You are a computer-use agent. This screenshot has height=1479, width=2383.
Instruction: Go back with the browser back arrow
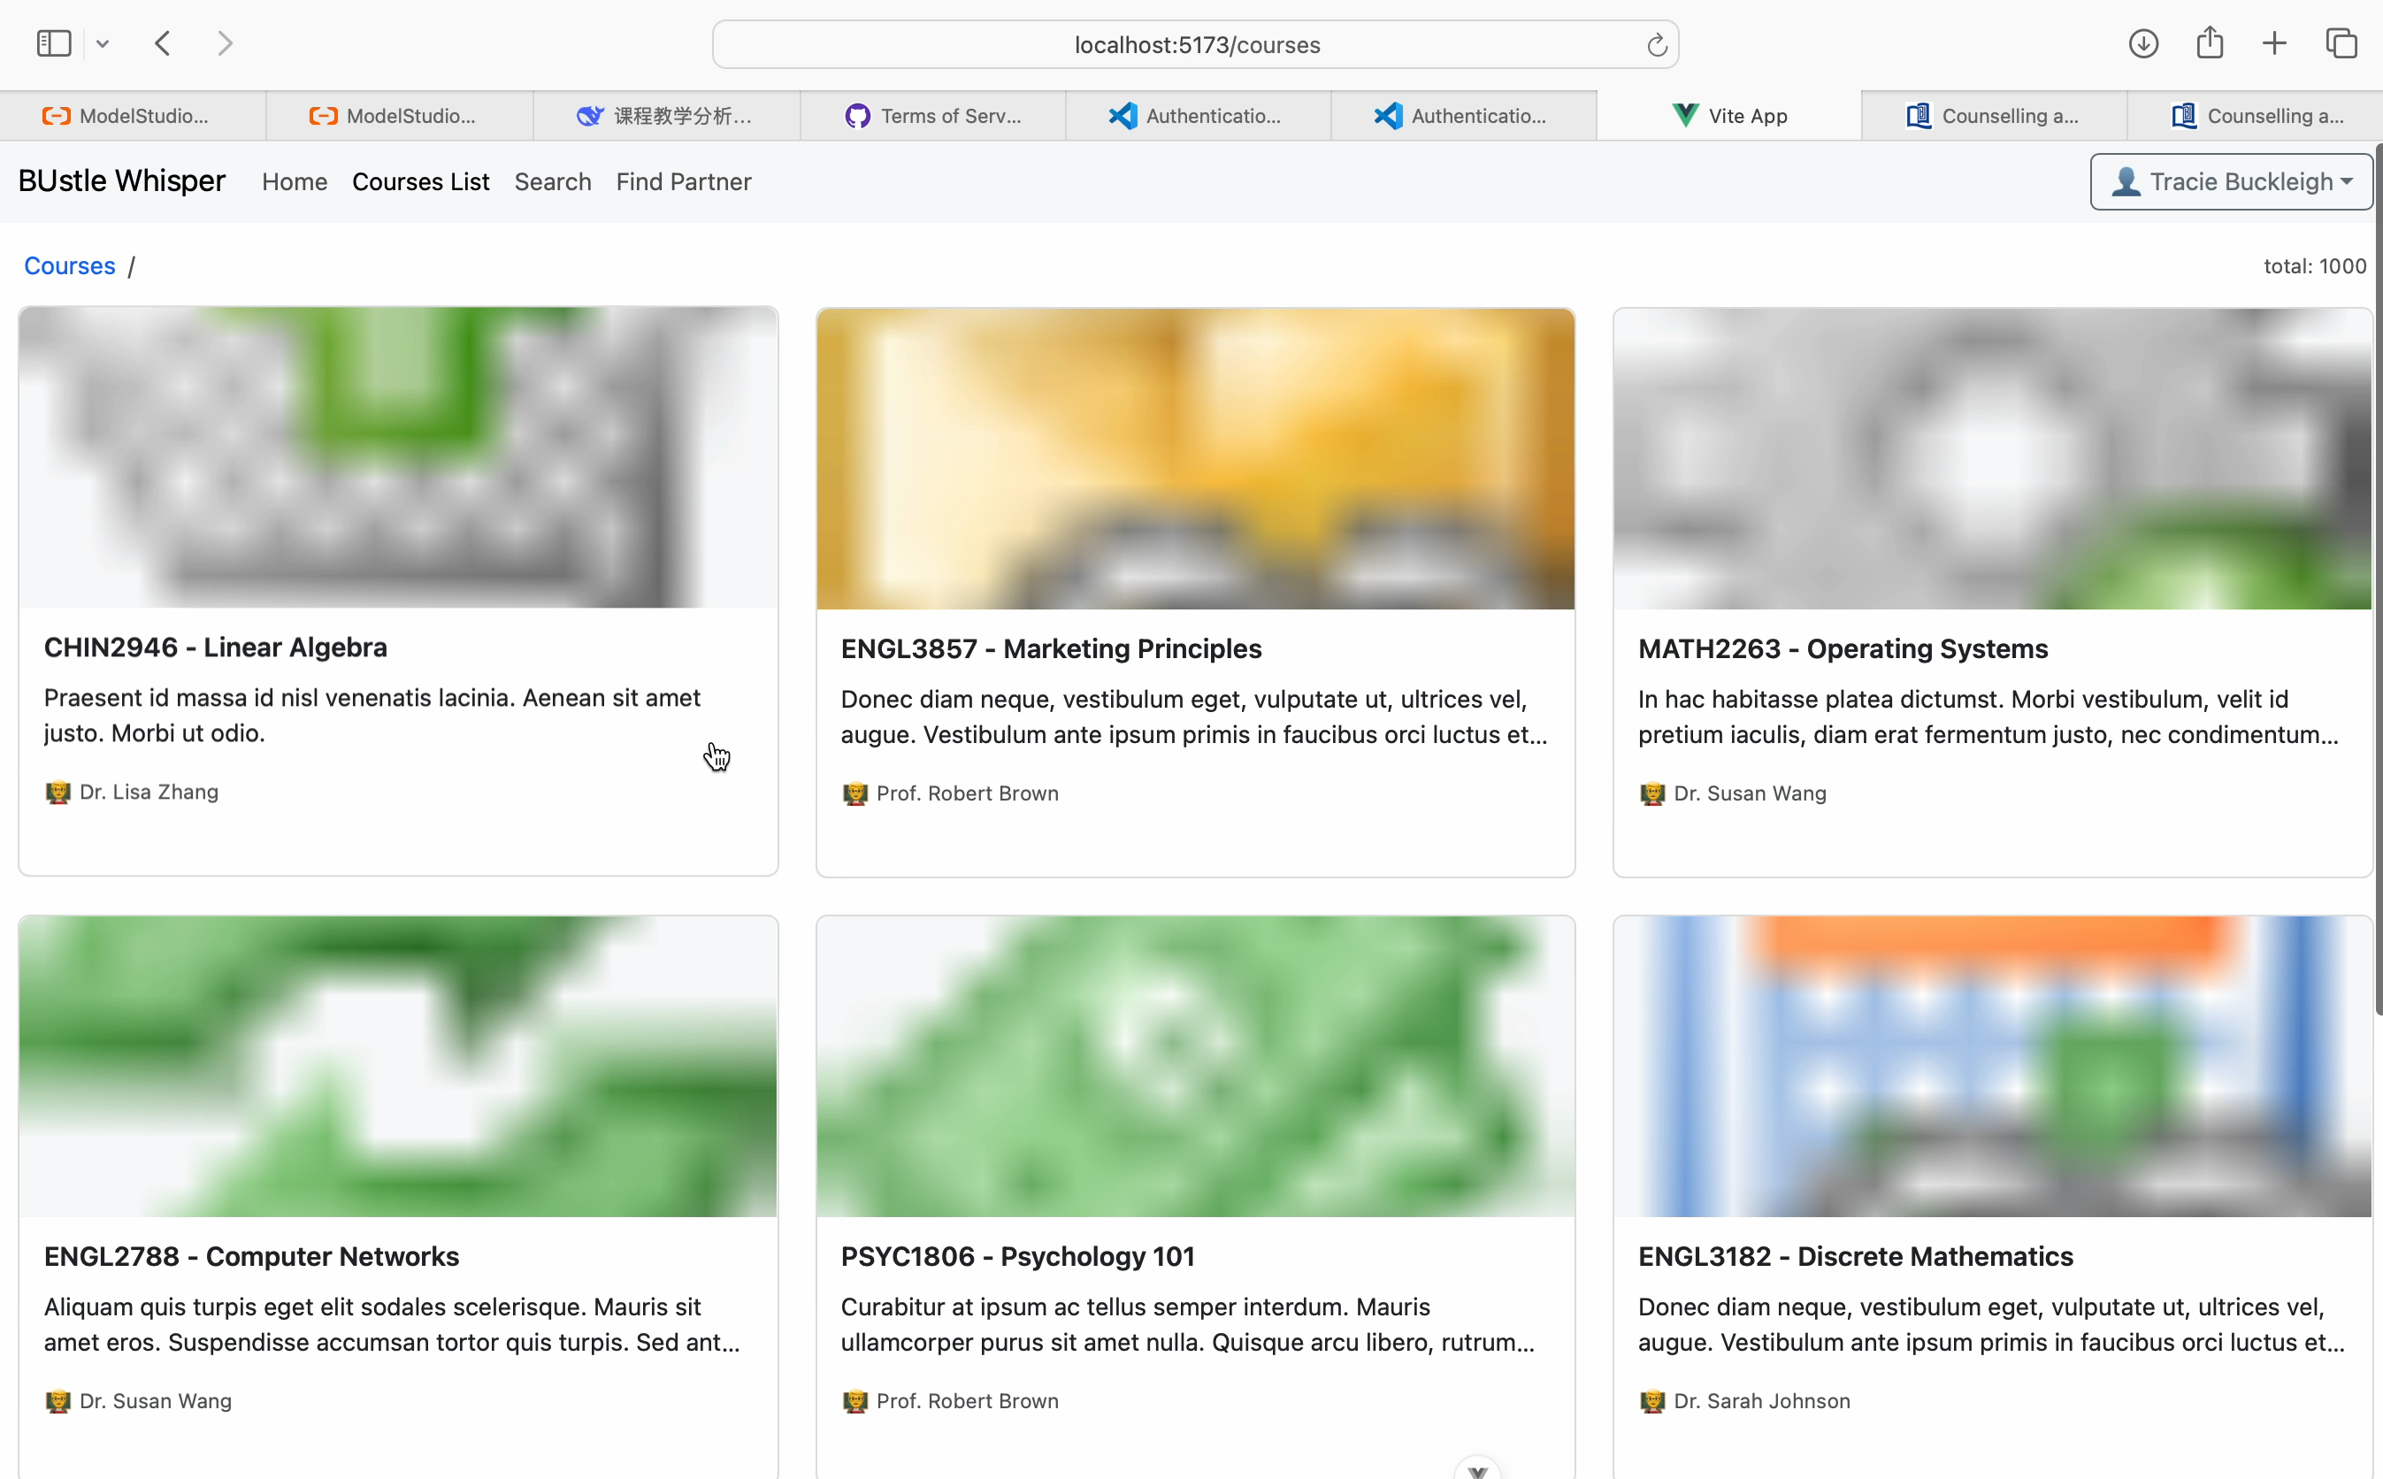(x=164, y=44)
